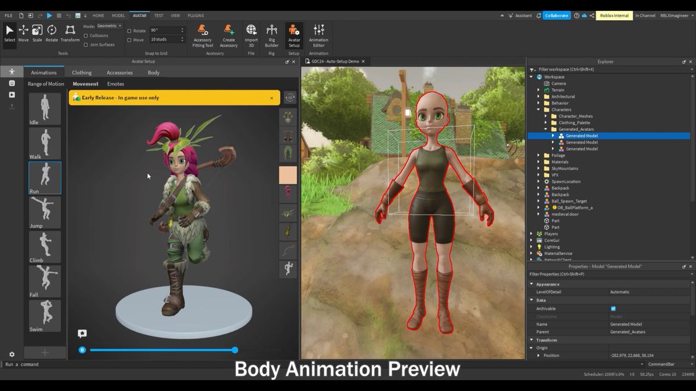
Task: Open the Clothing tab in Avatar Setup
Action: point(81,72)
